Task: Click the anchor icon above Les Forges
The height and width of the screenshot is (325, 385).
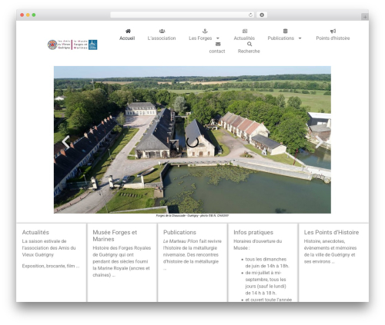Action: 205,31
